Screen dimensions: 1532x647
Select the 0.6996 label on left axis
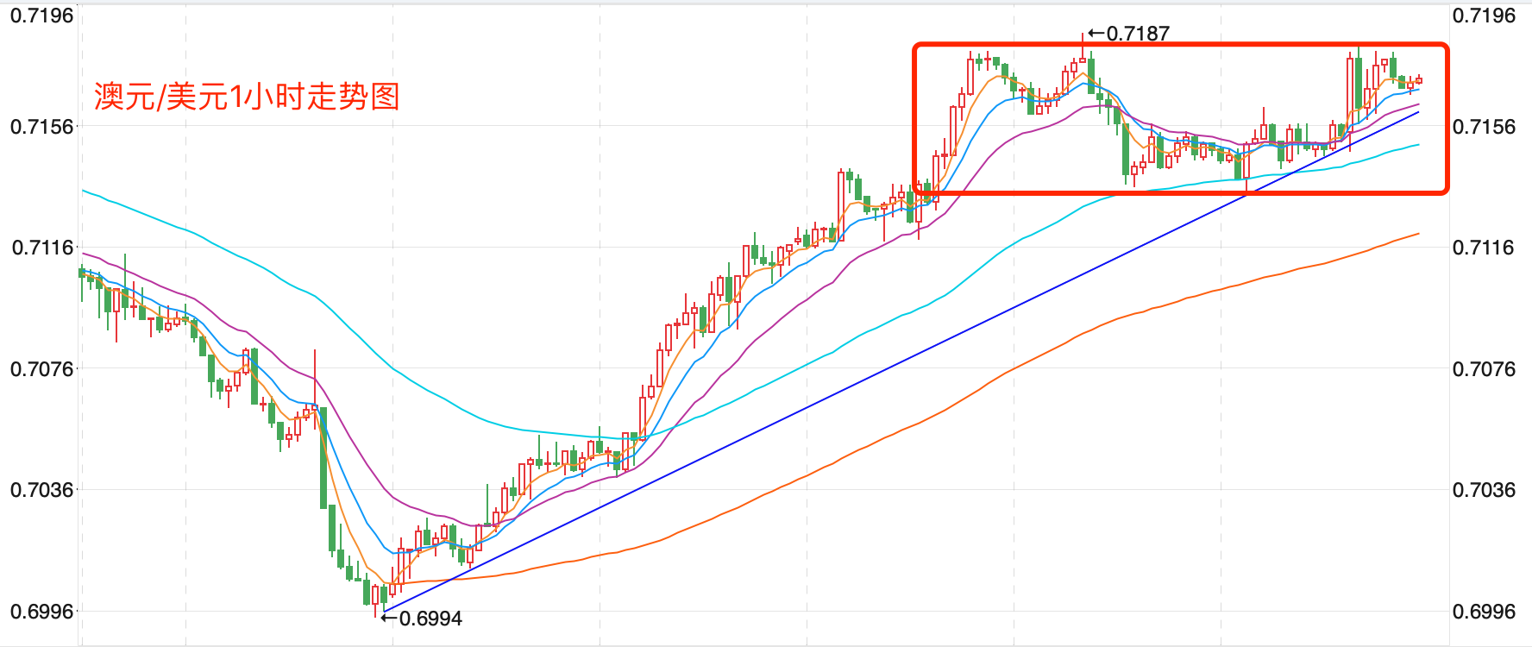pos(41,612)
